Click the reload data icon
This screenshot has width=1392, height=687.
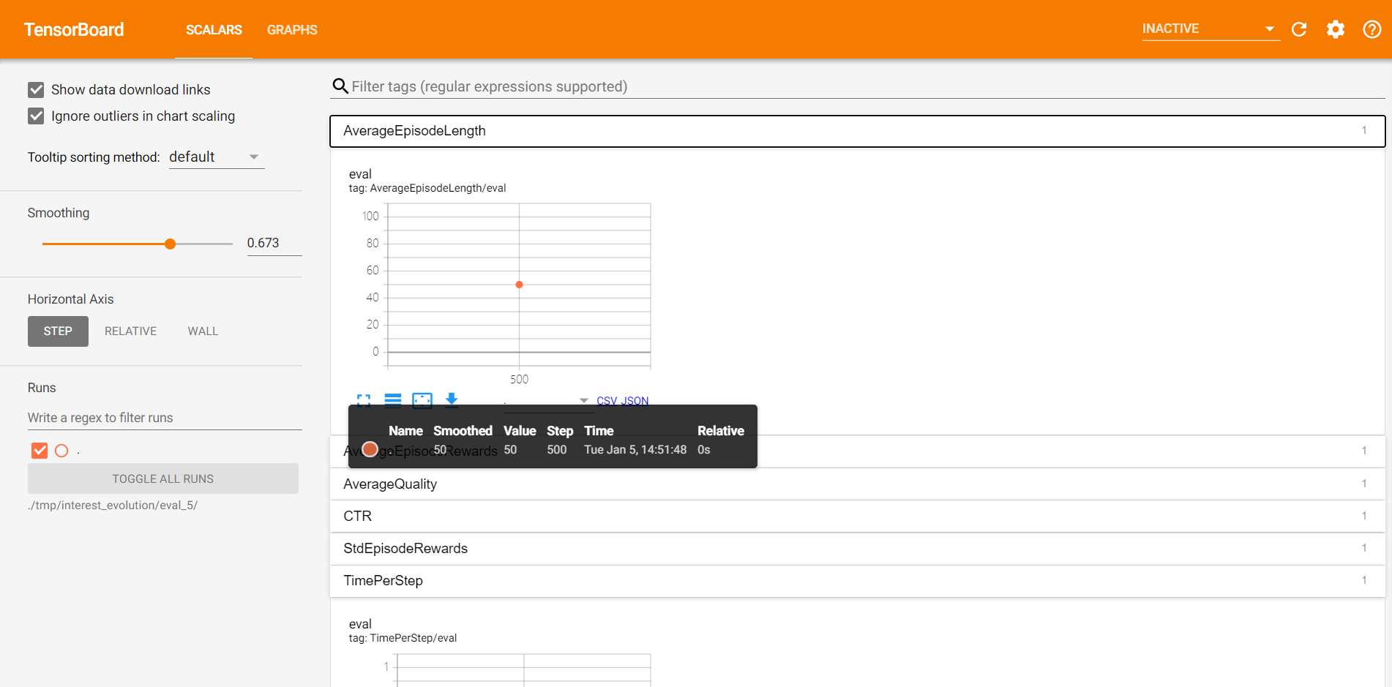(x=1299, y=29)
